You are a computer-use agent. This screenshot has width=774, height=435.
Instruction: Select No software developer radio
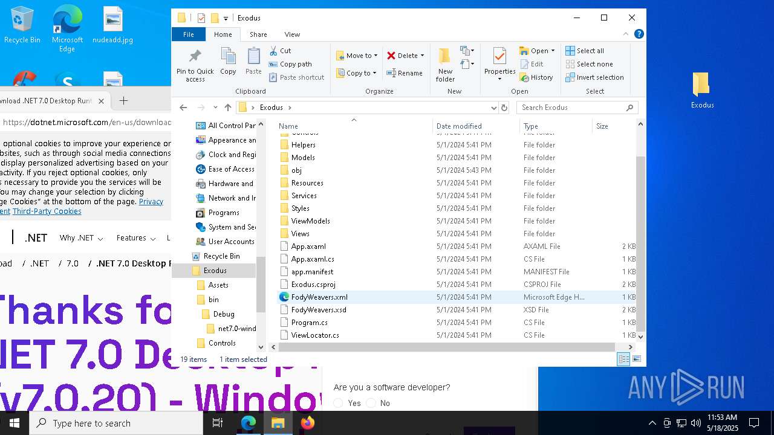(x=371, y=403)
